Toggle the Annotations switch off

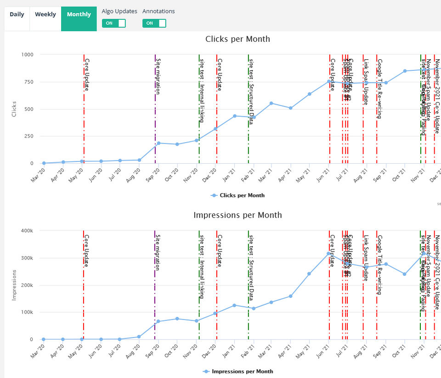[154, 23]
